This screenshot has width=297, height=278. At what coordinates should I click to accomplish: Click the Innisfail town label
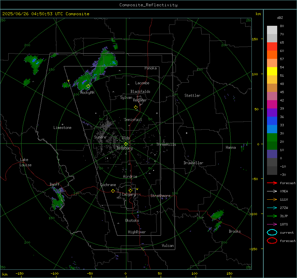tap(133, 120)
